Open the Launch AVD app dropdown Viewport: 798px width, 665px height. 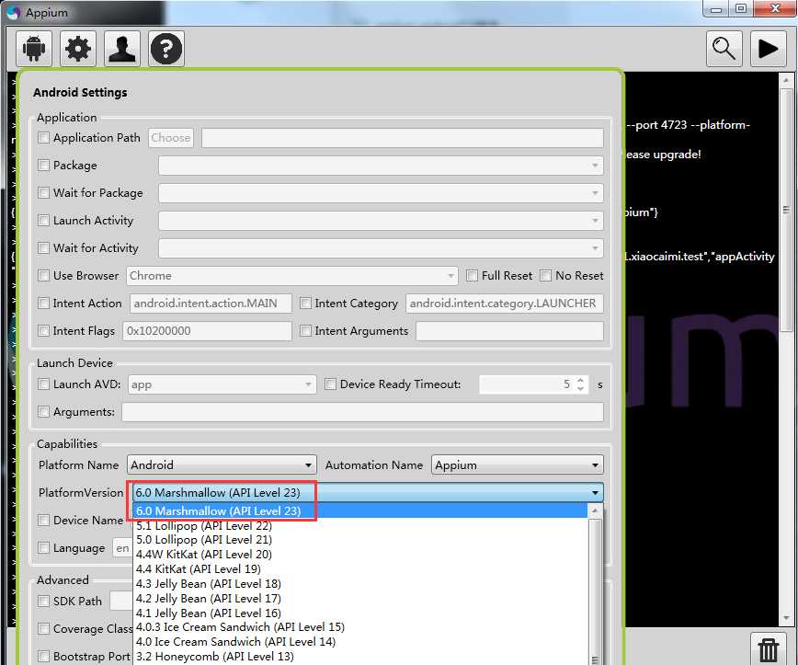tap(222, 384)
